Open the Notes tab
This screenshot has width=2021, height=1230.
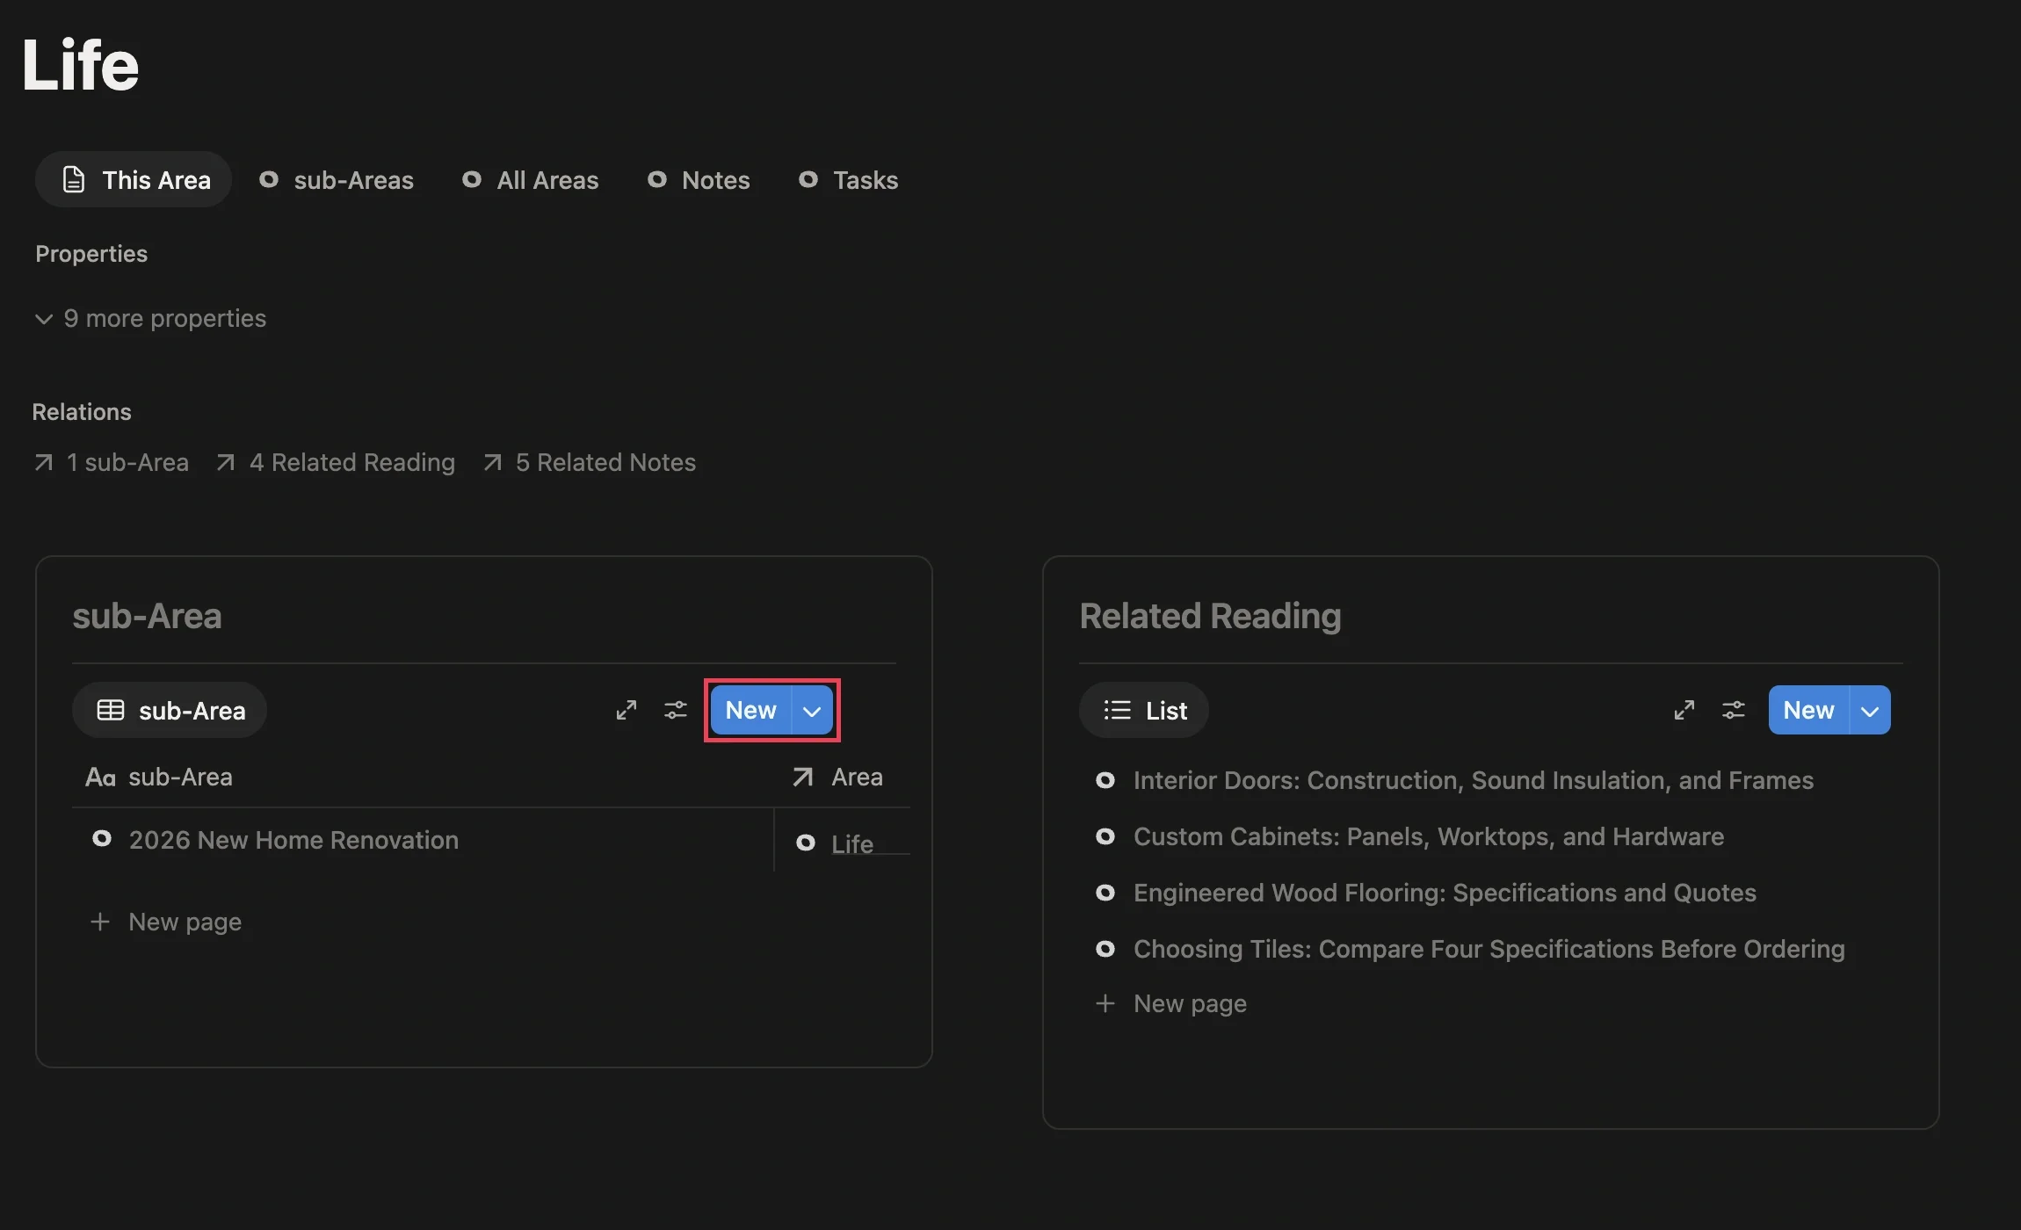[x=699, y=180]
